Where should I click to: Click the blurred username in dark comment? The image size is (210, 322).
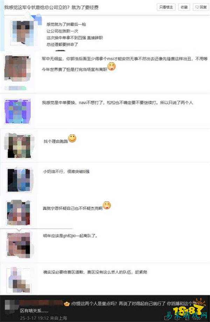point(41,303)
